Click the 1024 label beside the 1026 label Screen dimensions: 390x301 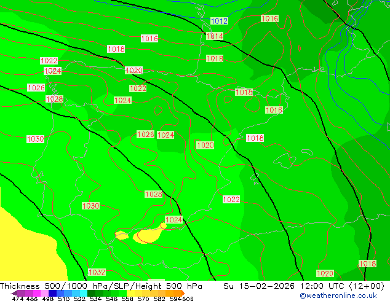click(x=165, y=135)
